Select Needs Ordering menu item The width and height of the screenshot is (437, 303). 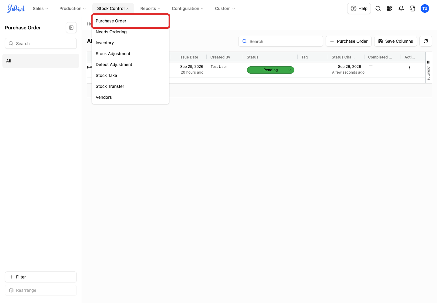[130, 32]
